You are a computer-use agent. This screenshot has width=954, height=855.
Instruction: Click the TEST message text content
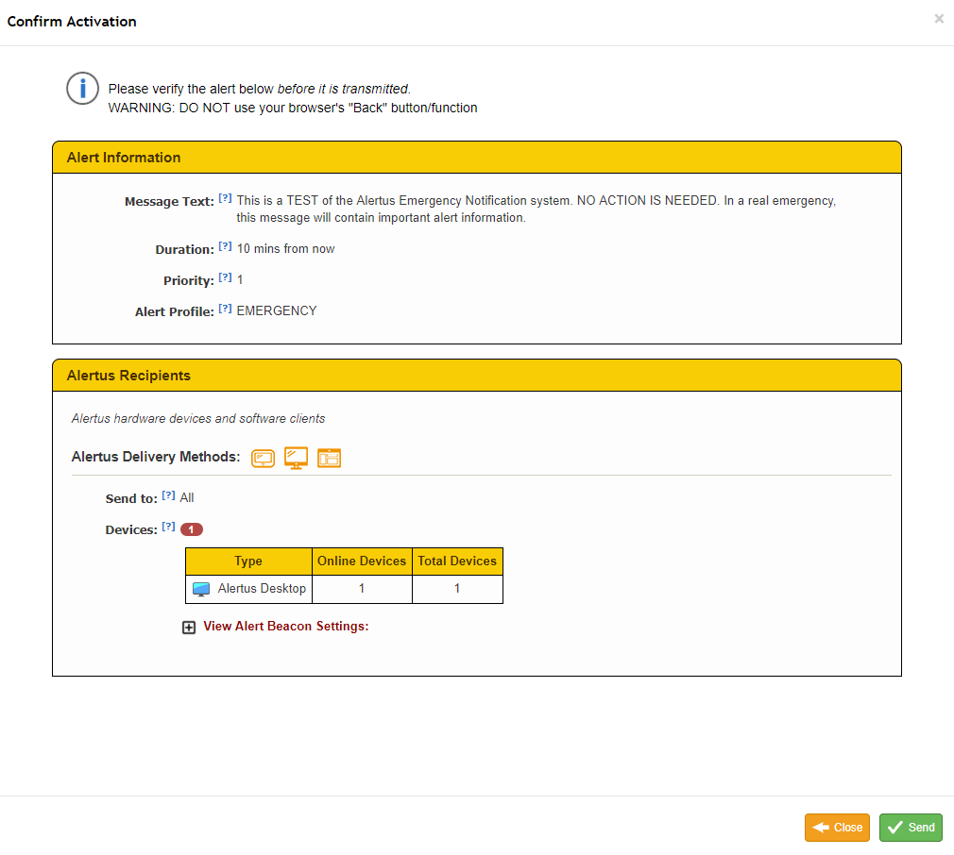(x=536, y=210)
